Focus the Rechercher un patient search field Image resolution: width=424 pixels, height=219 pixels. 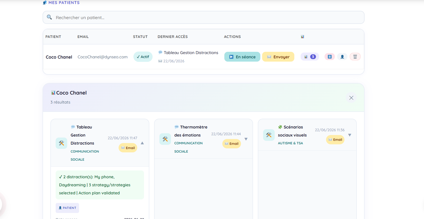pos(203,17)
